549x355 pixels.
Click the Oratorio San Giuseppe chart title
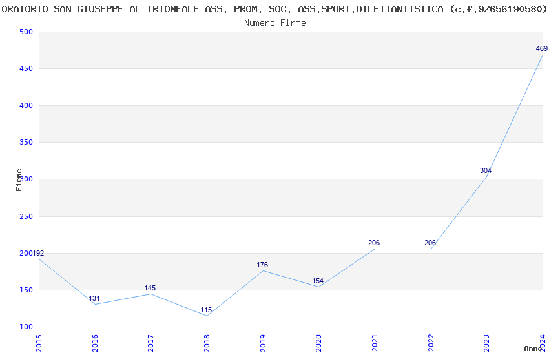pos(274,9)
